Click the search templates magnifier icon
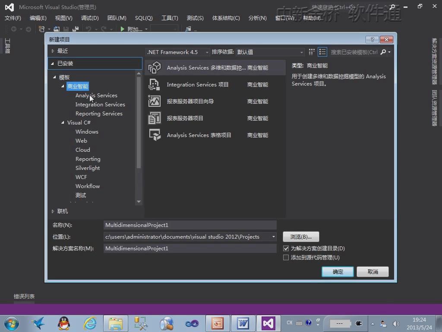Image resolution: width=442 pixels, height=332 pixels. coord(383,52)
